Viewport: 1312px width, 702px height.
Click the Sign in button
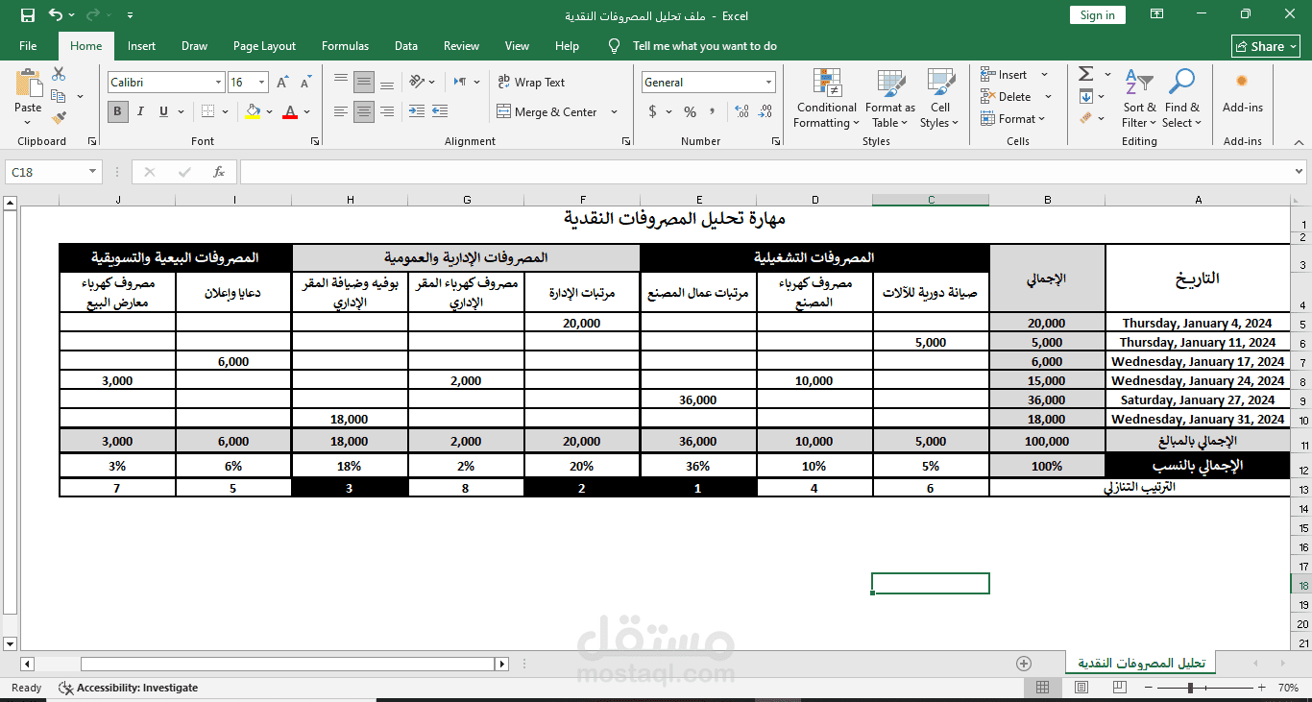pos(1097,14)
